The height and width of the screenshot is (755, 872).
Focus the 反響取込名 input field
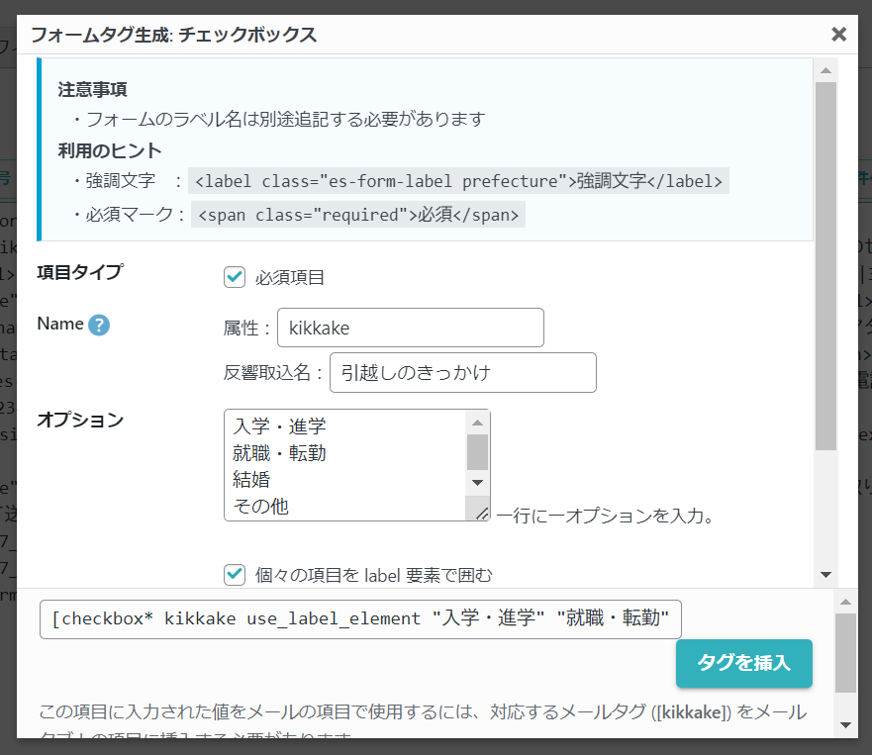462,372
